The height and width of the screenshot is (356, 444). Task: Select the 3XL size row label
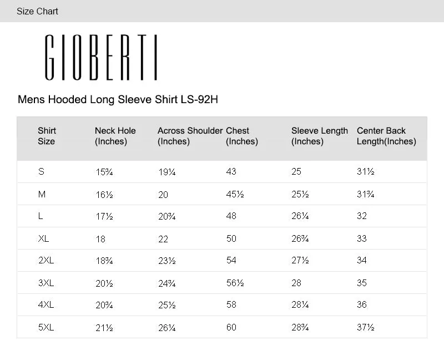pyautogui.click(x=46, y=283)
